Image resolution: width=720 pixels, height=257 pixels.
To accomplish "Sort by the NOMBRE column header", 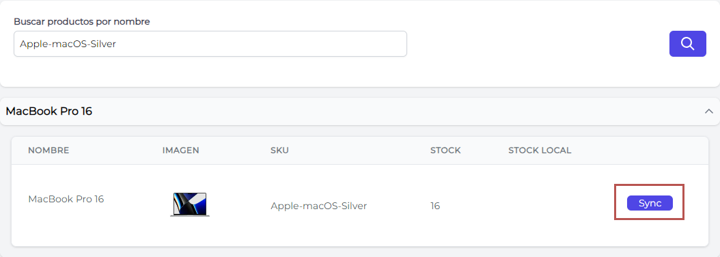I will [49, 150].
